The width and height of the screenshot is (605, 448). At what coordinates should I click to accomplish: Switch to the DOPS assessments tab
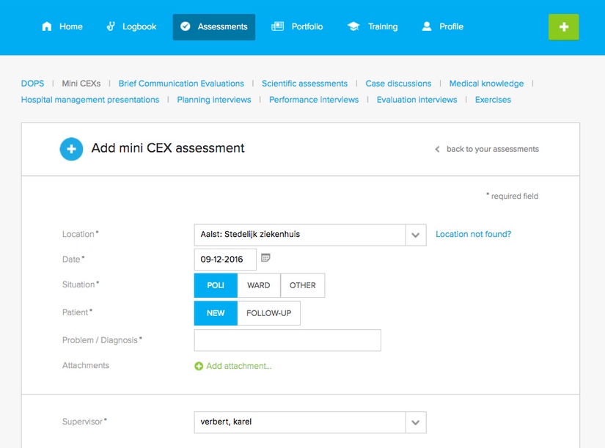point(32,84)
